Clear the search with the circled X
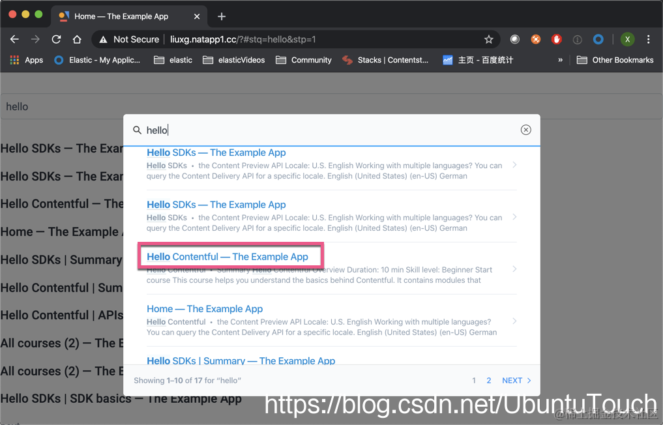Viewport: 663px width, 425px height. point(525,130)
